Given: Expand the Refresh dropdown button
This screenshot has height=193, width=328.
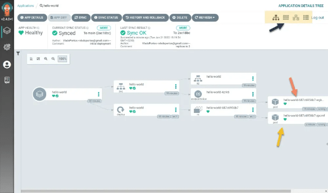Looking at the screenshot, I should coord(205,17).
